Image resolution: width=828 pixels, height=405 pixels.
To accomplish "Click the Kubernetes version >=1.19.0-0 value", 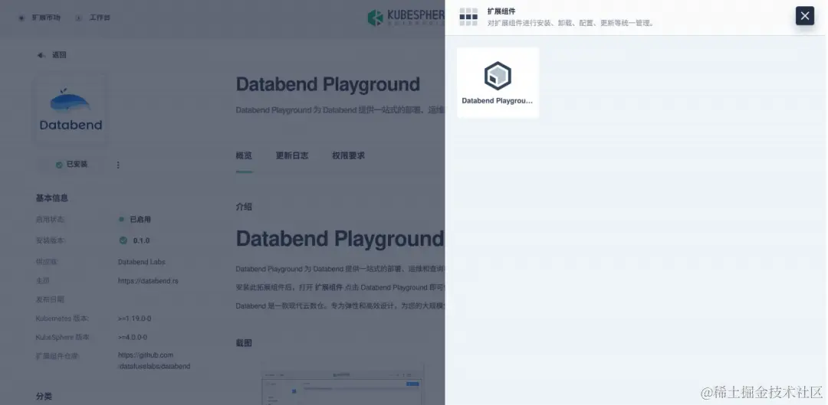I will click(x=135, y=318).
